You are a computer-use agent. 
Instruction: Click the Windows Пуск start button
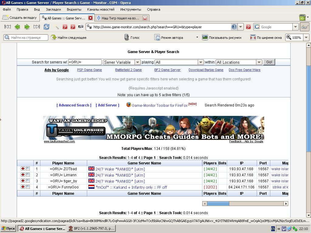8,228
